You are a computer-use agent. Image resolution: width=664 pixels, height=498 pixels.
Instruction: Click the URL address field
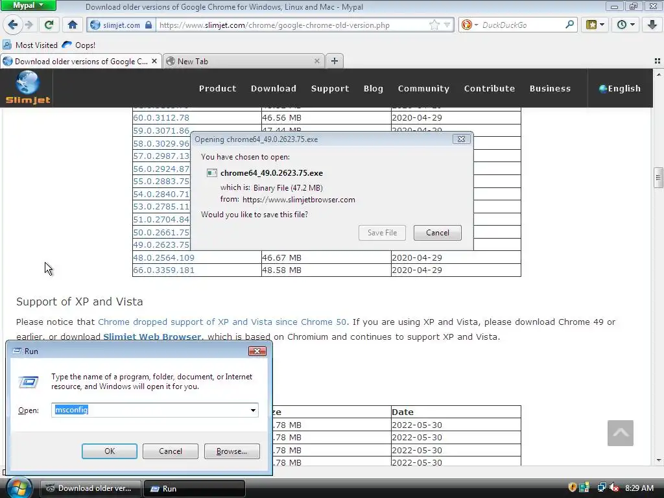tap(292, 25)
